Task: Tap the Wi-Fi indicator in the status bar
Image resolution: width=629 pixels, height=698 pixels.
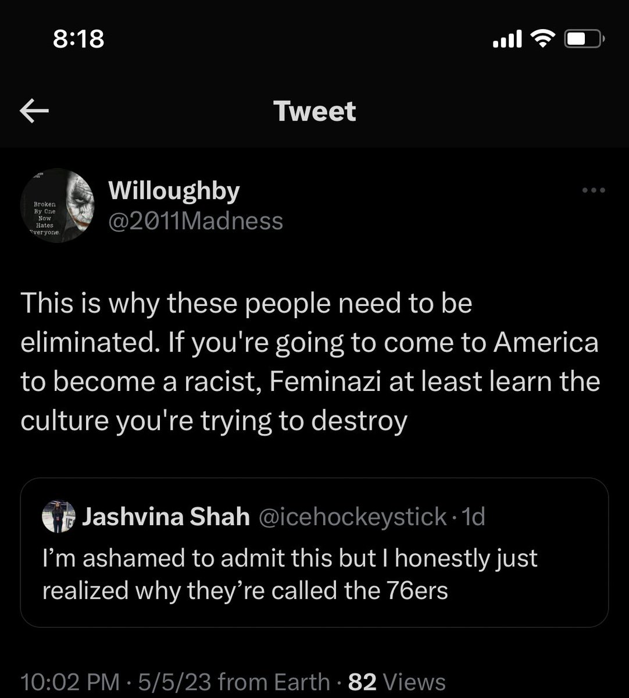Action: 541,38
